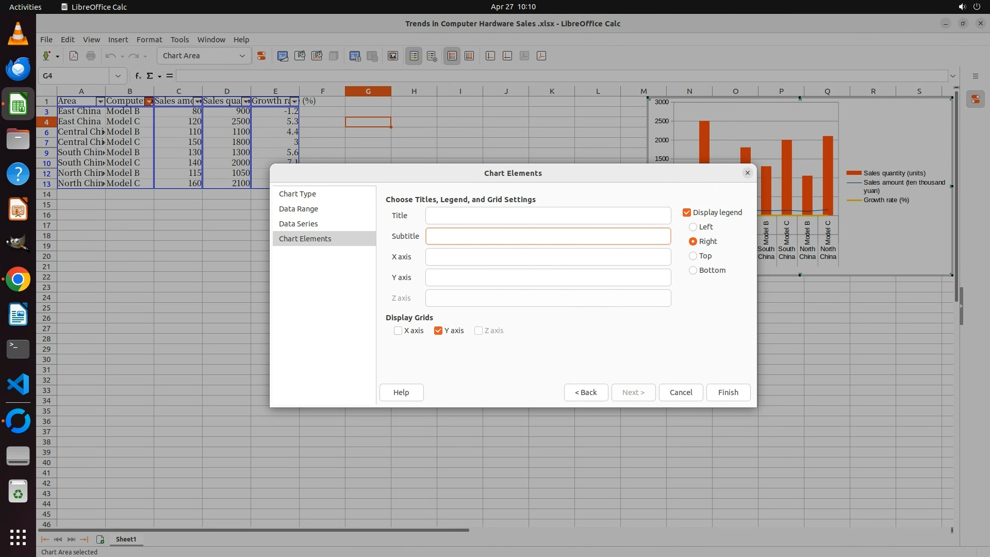Toggle Vertical Grids toolbar icon

point(469,56)
